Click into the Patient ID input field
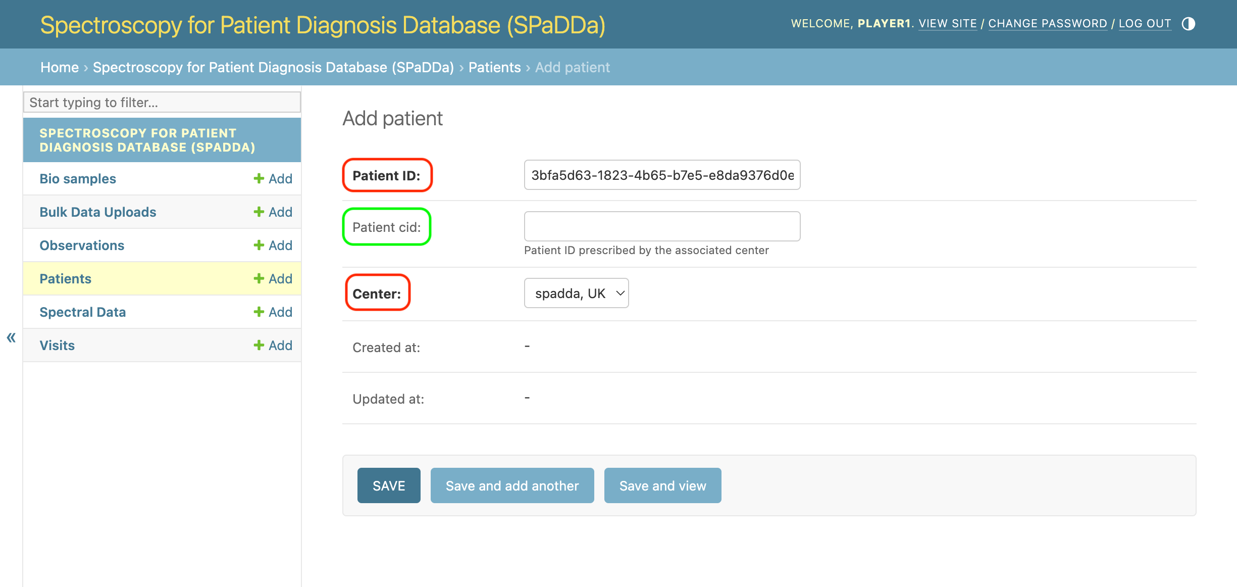 pos(662,175)
